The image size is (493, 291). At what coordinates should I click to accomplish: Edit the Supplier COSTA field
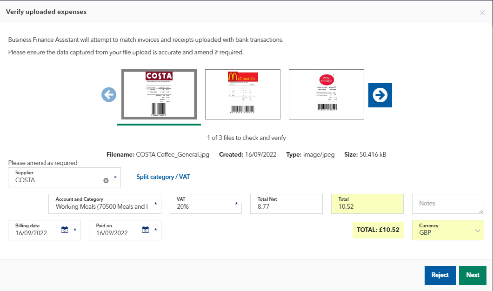pyautogui.click(x=64, y=177)
